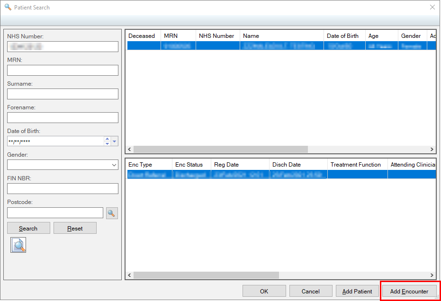Close the Patient Search dialog window

432,7
